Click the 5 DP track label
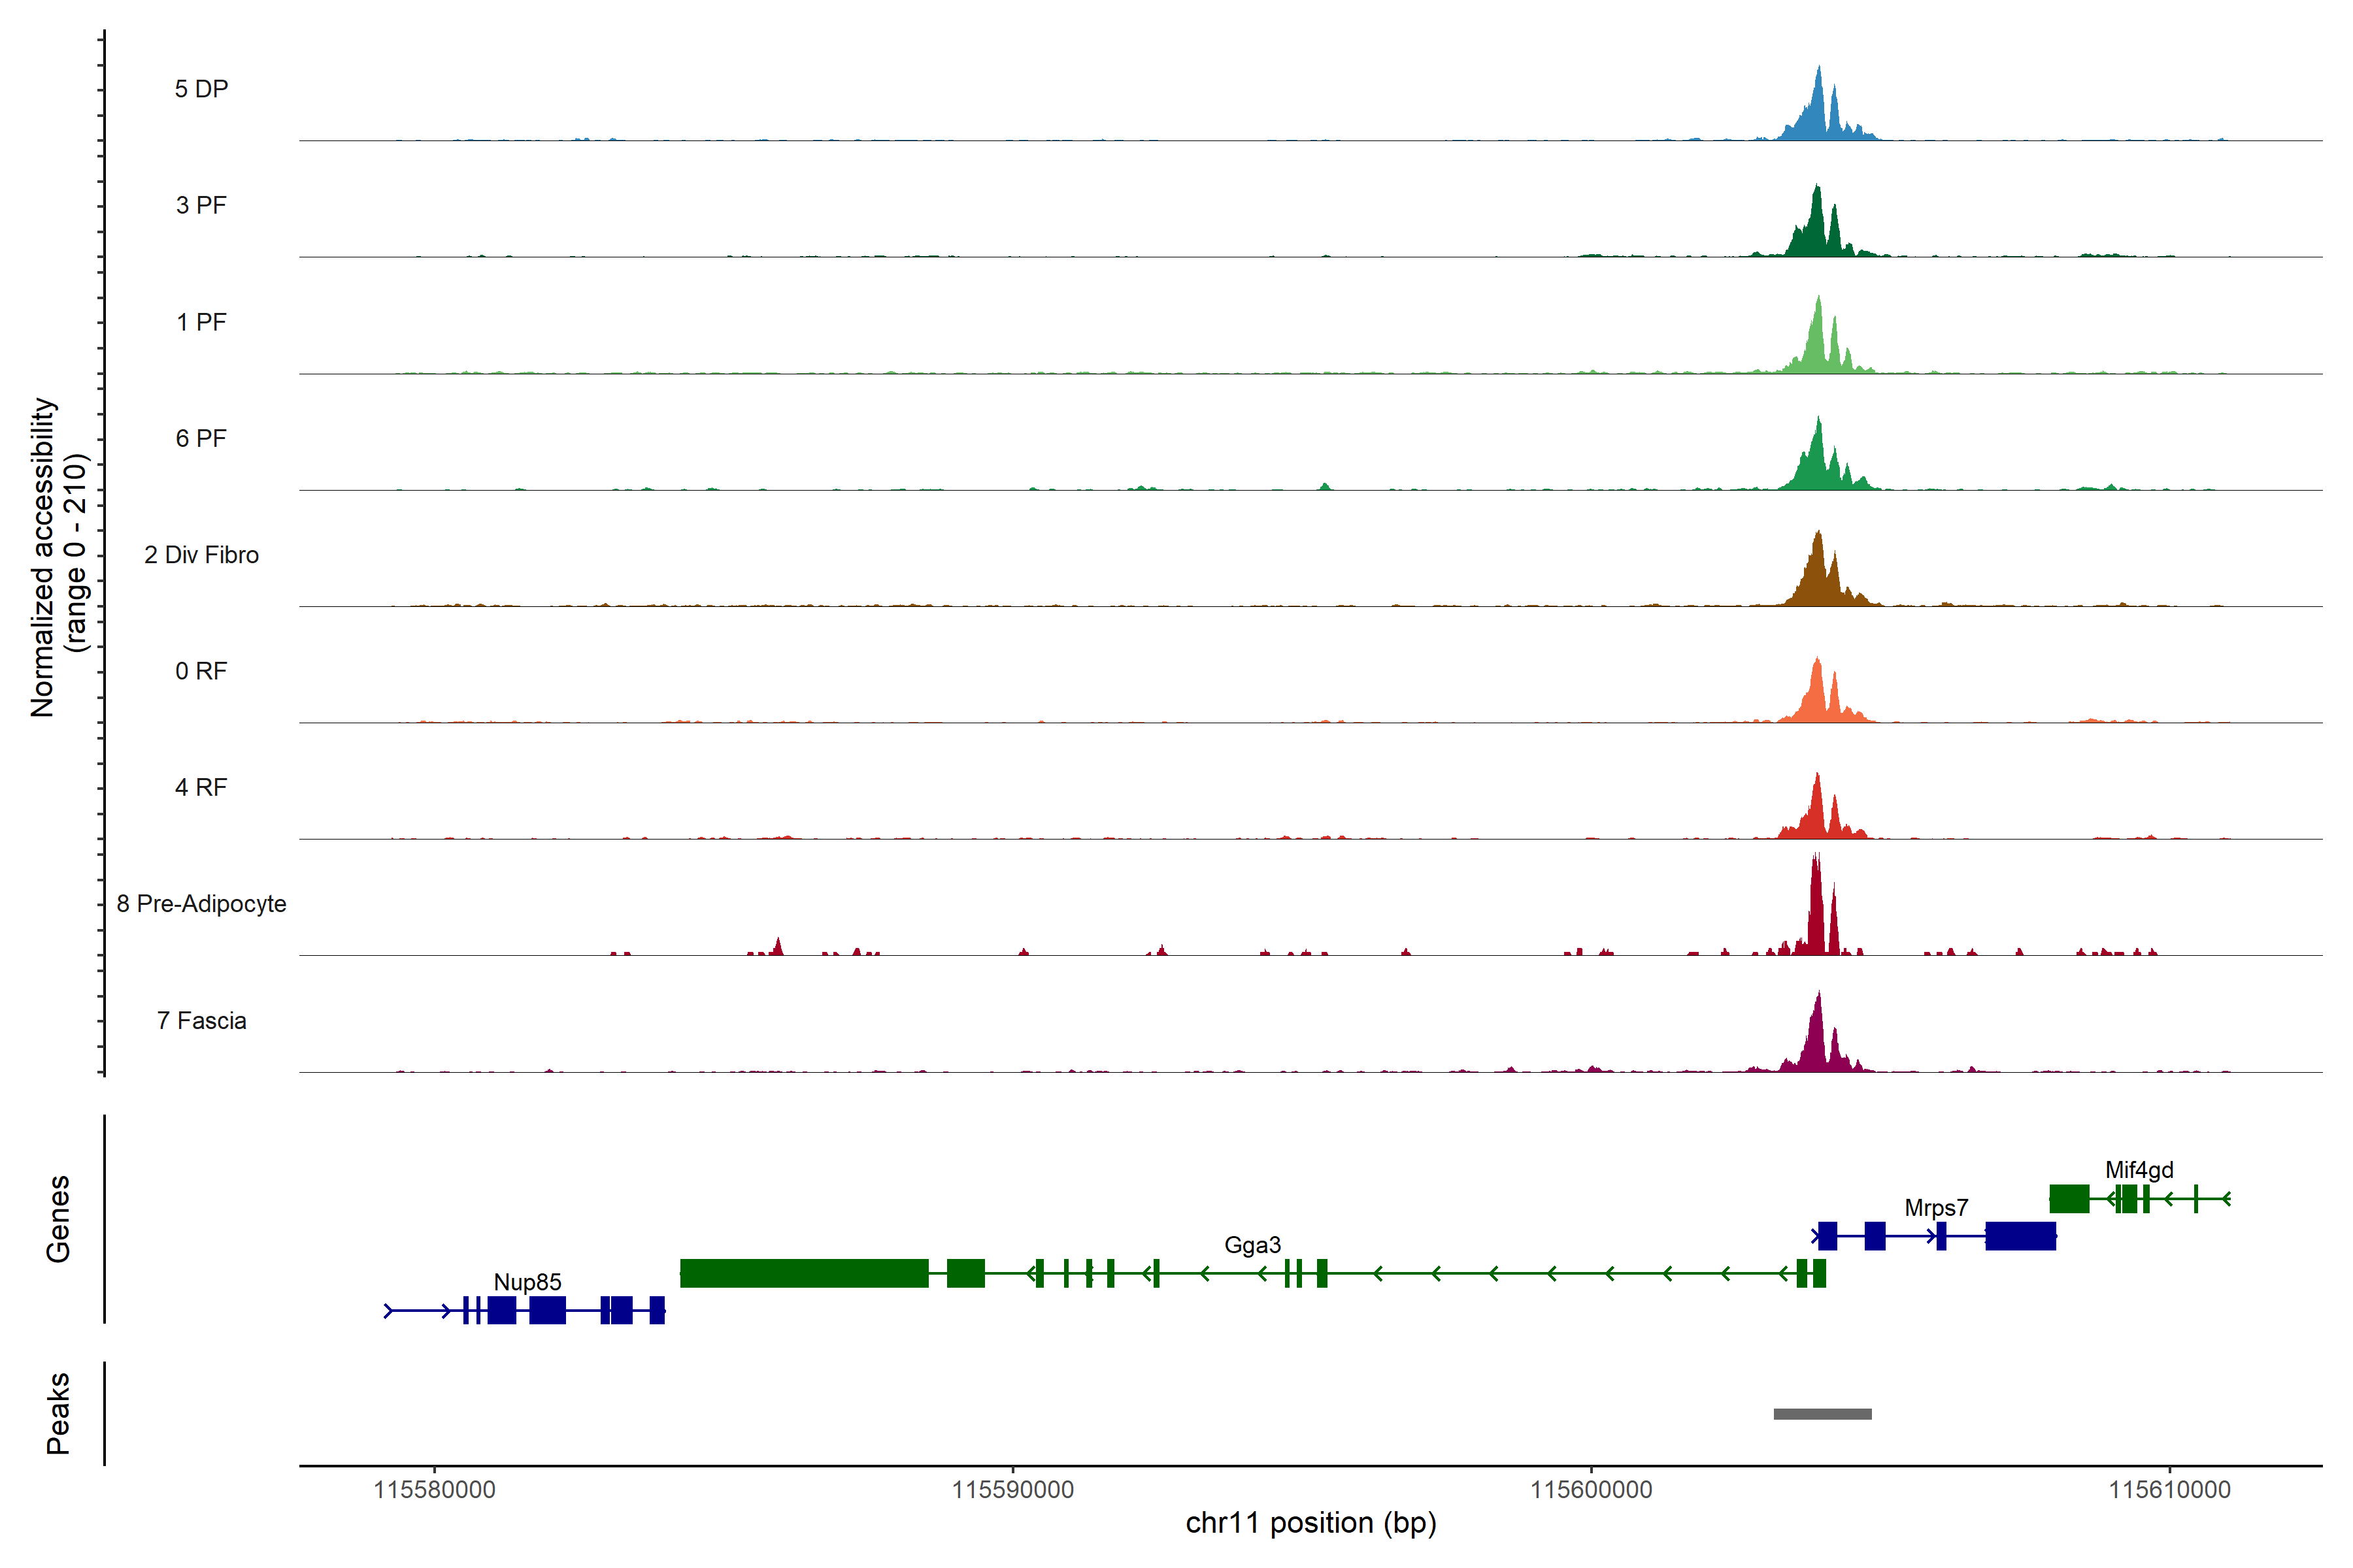This screenshot has width=2353, height=1568. pyautogui.click(x=201, y=89)
